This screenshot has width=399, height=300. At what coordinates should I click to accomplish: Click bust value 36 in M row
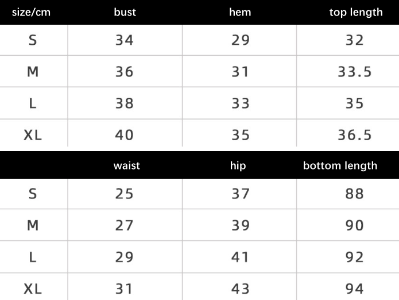(125, 72)
